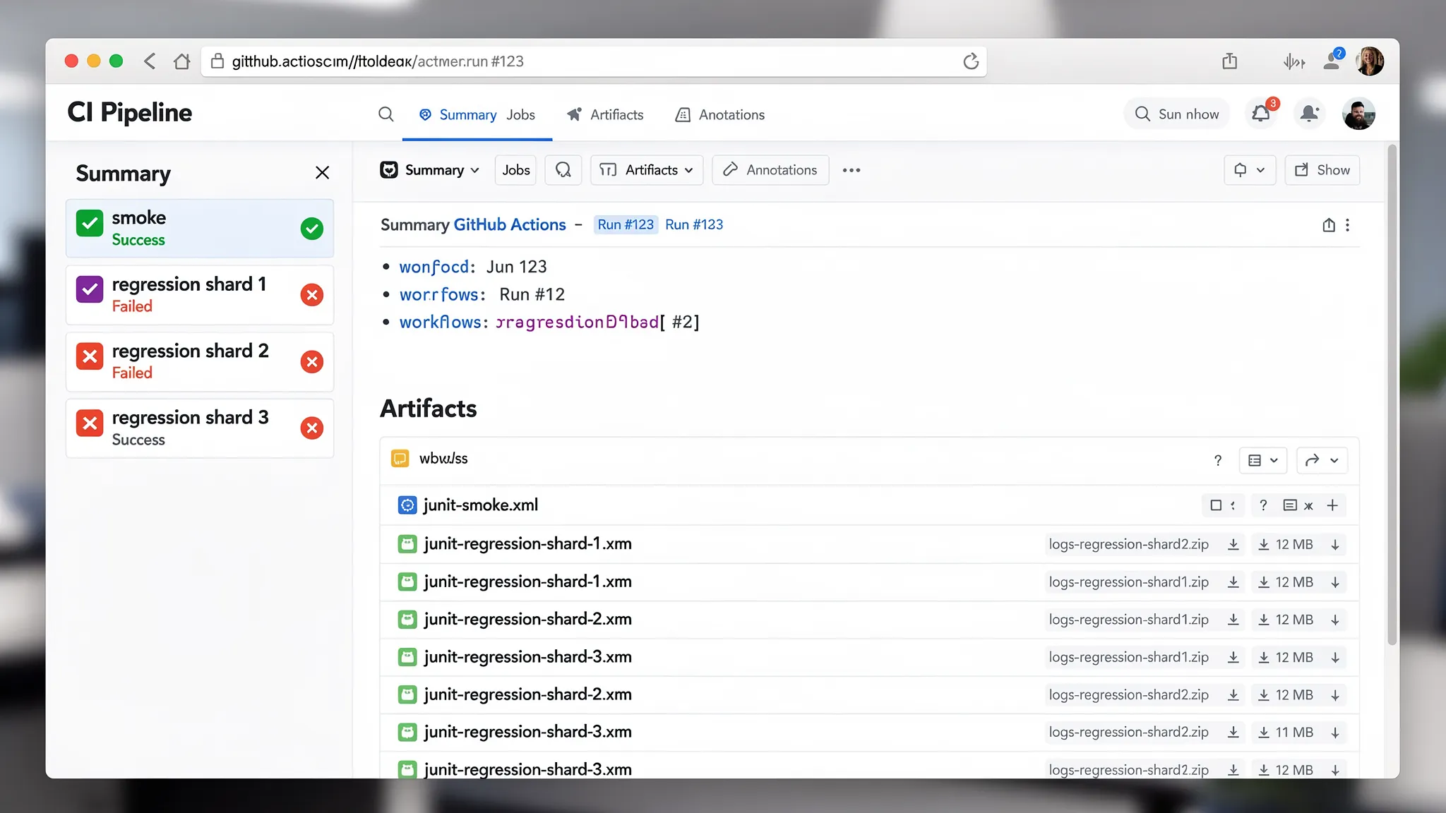
Task: Open the Anotations tab at the top
Action: tap(731, 114)
